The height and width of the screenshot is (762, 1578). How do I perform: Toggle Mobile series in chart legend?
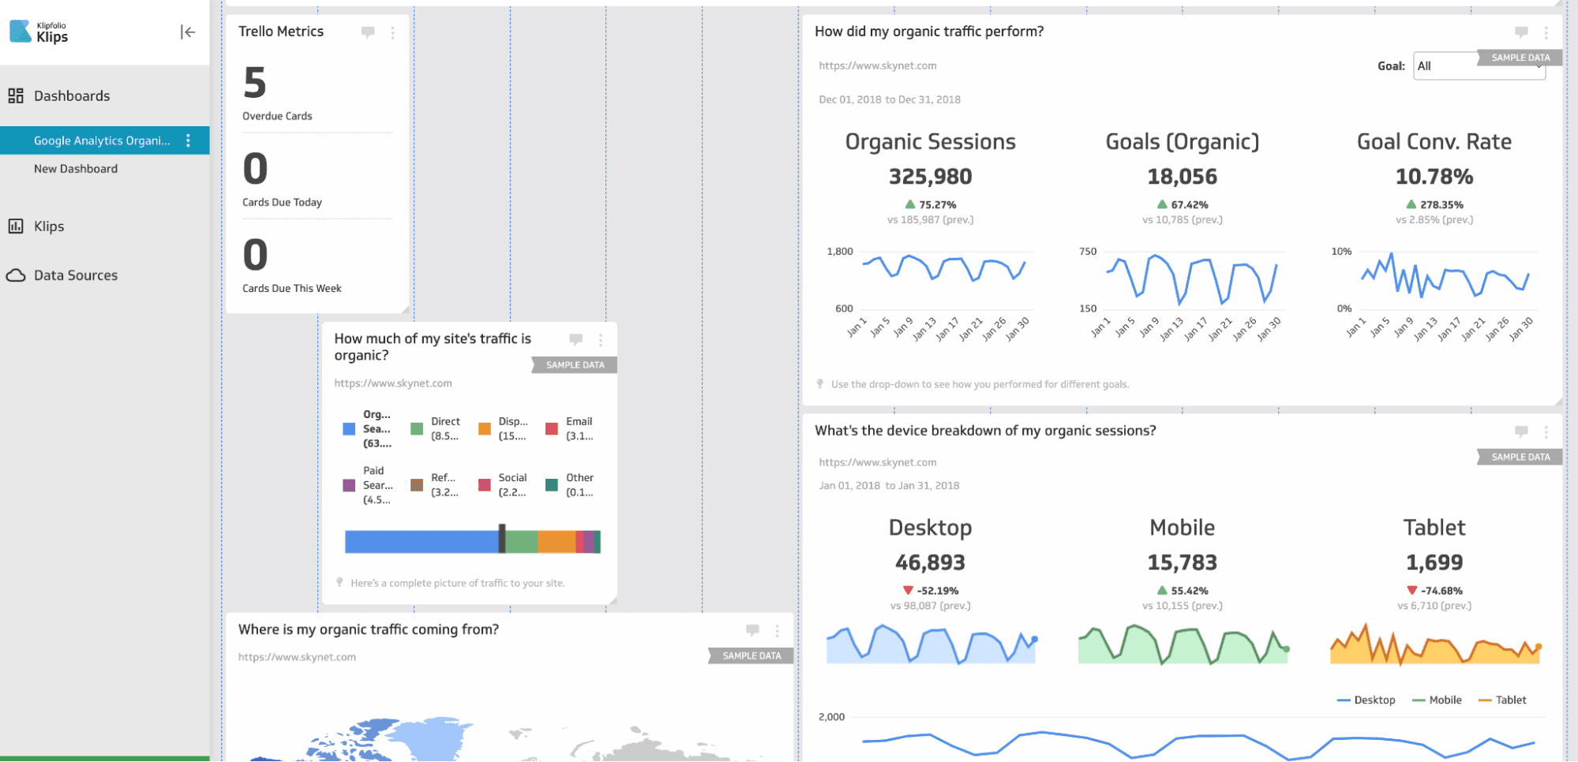(x=1437, y=700)
